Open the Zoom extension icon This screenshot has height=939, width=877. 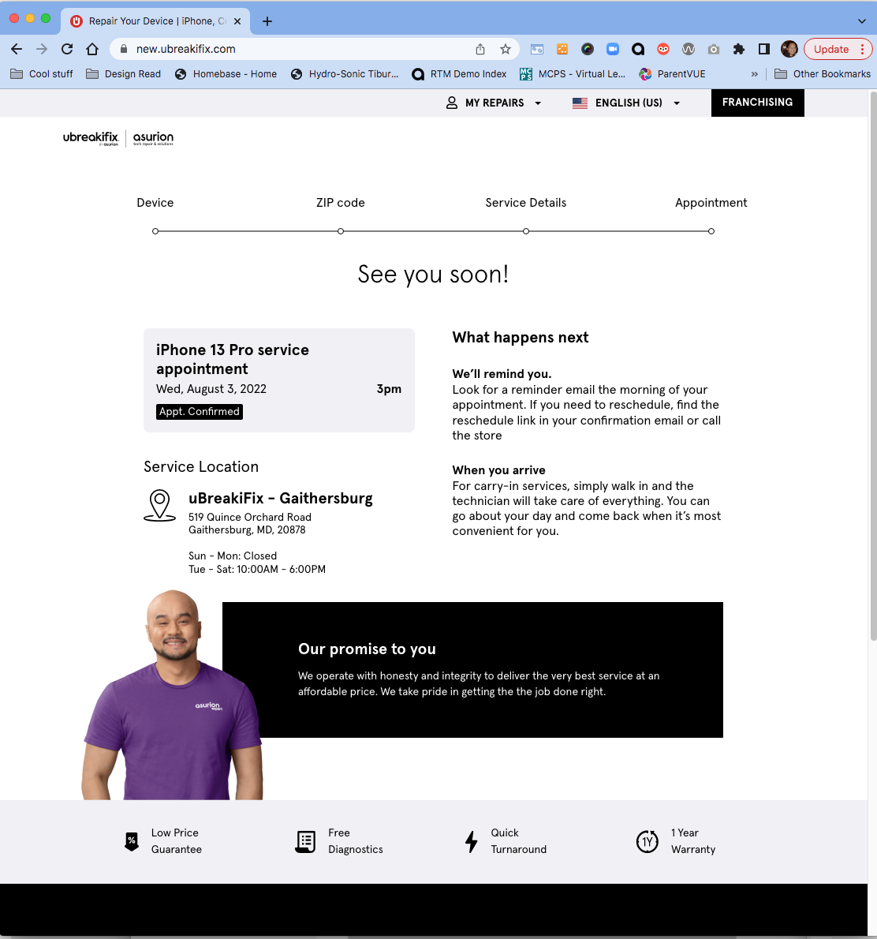coord(613,49)
